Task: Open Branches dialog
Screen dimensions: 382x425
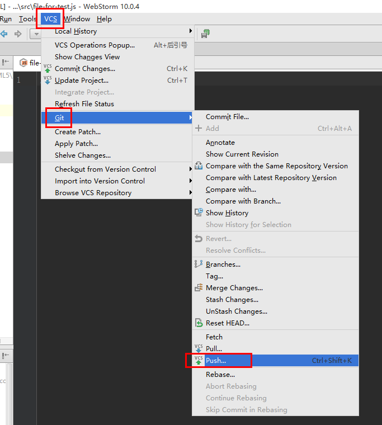Action: (275, 265)
